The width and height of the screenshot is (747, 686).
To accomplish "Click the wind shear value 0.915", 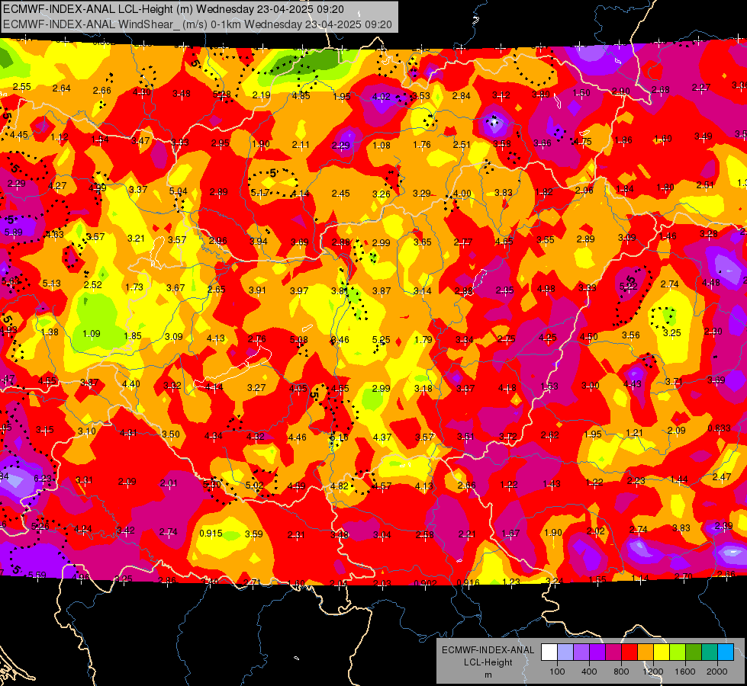I will click(x=211, y=534).
